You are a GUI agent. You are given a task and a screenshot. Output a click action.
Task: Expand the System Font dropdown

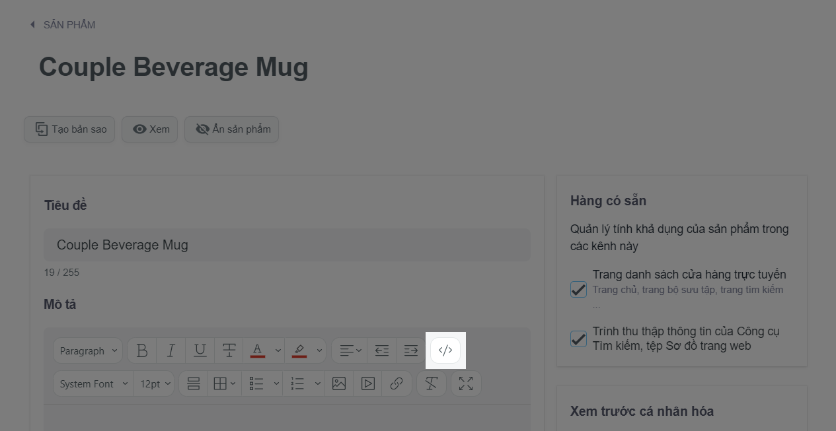[x=93, y=383]
